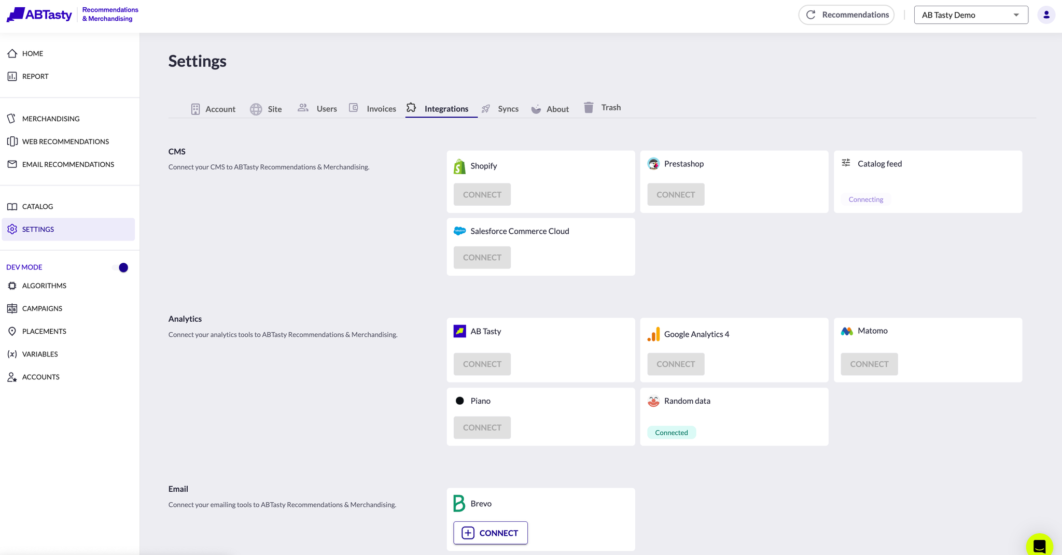The height and width of the screenshot is (555, 1062).
Task: Click the Connected badge on Random data
Action: pyautogui.click(x=671, y=433)
